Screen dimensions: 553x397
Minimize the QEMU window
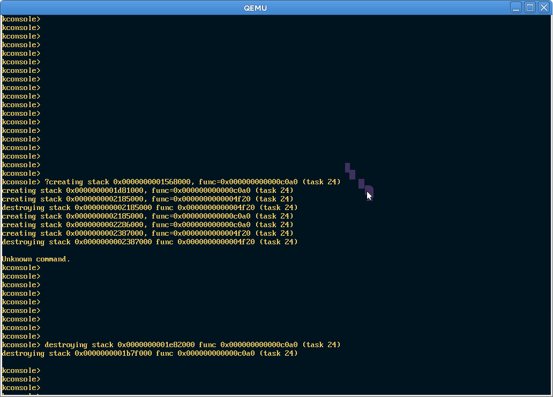pyautogui.click(x=516, y=8)
